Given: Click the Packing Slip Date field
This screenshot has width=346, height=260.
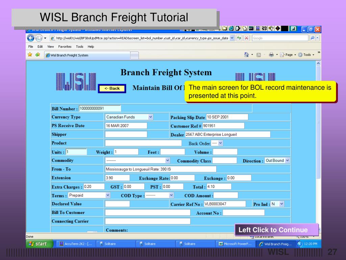Looking at the screenshot, I should pos(227,117).
